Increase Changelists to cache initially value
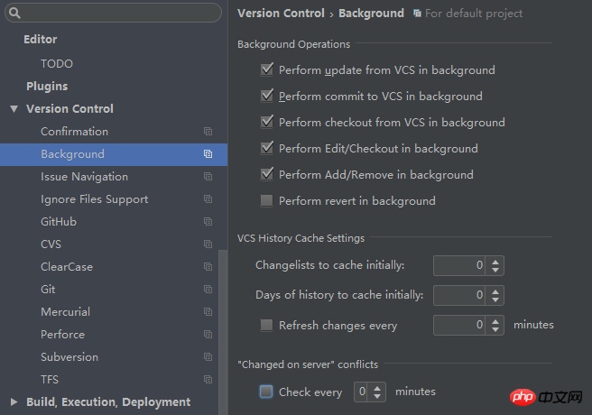The image size is (592, 415). point(495,261)
